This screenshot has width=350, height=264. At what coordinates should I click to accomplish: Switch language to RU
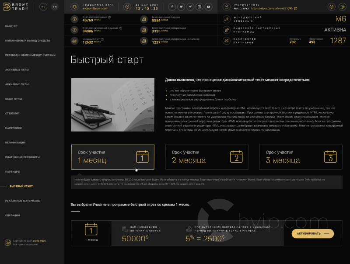click(x=43, y=7)
